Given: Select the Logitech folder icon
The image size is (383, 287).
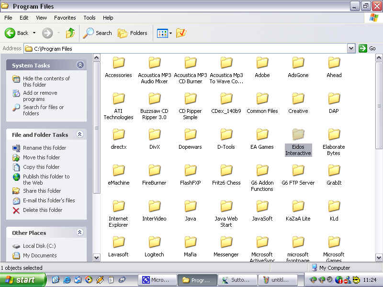Looking at the screenshot, I should tap(154, 242).
